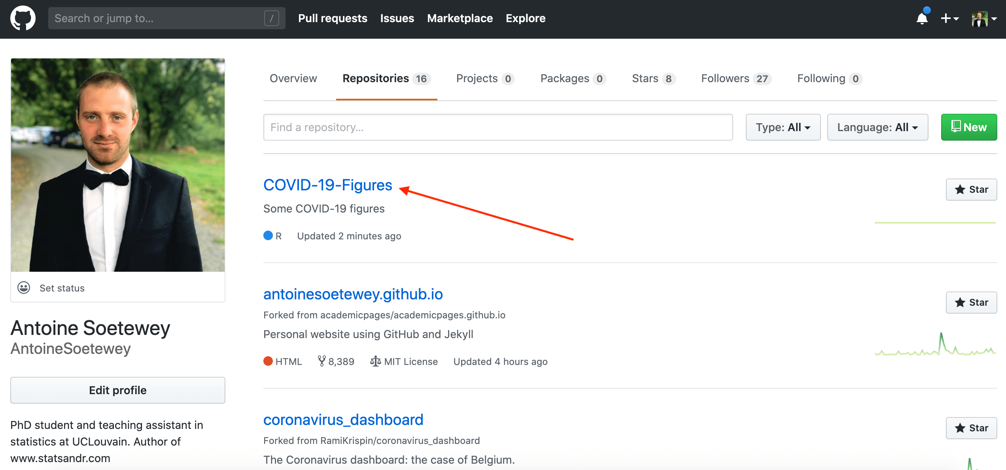
Task: Click the R language color dot
Action: click(268, 235)
